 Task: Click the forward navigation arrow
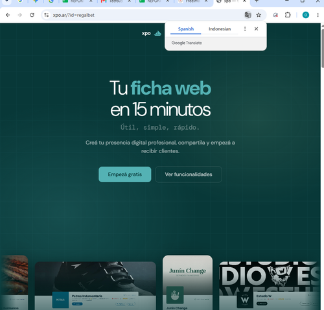(19, 15)
